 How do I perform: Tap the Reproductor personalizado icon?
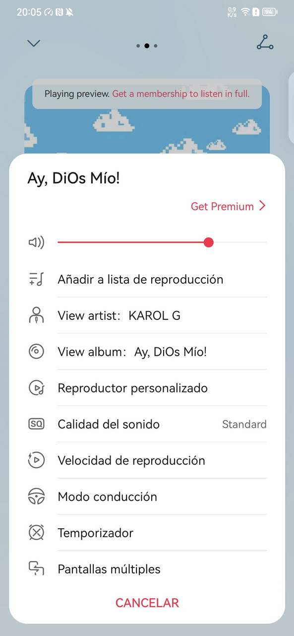[x=36, y=388]
